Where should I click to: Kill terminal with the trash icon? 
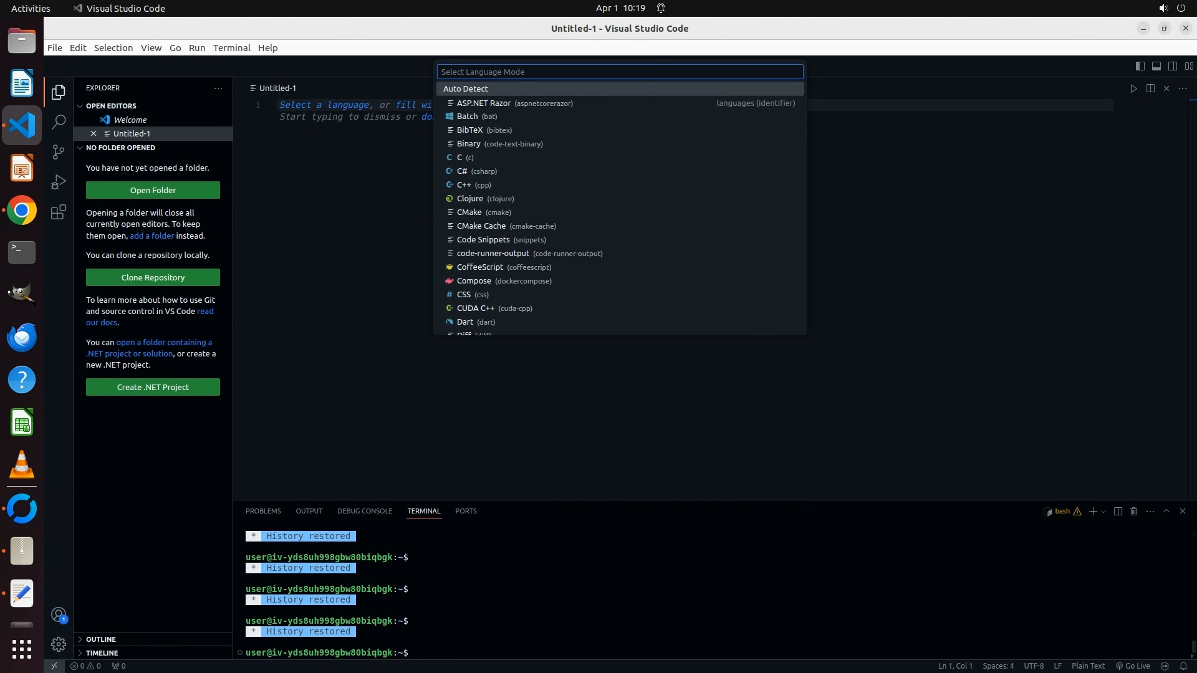coord(1134,511)
